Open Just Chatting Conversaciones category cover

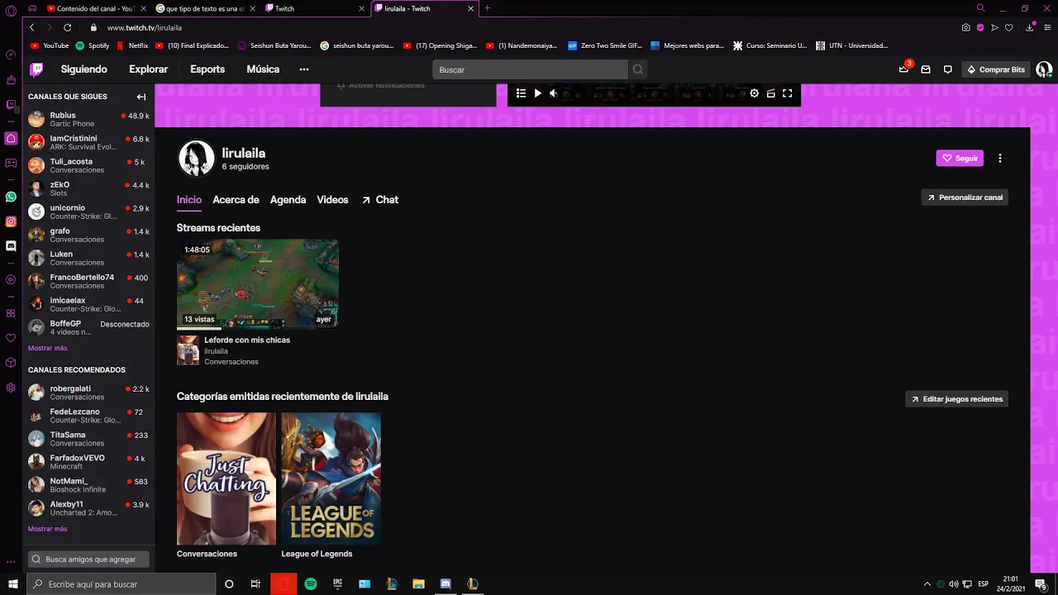click(226, 478)
